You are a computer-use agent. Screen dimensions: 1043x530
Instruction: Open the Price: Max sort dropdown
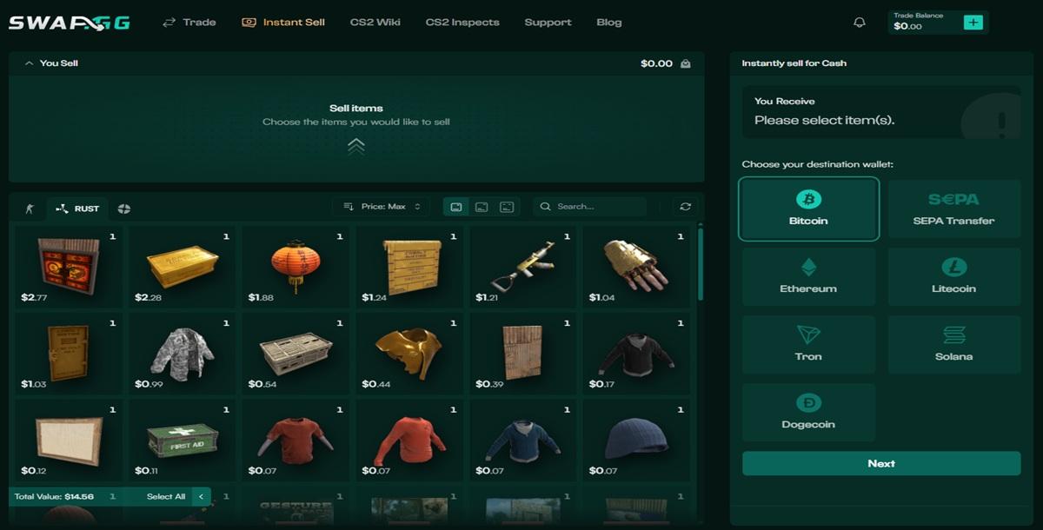(x=382, y=207)
